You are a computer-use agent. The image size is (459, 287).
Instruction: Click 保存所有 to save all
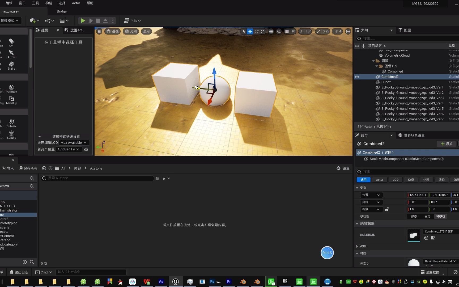click(28, 168)
